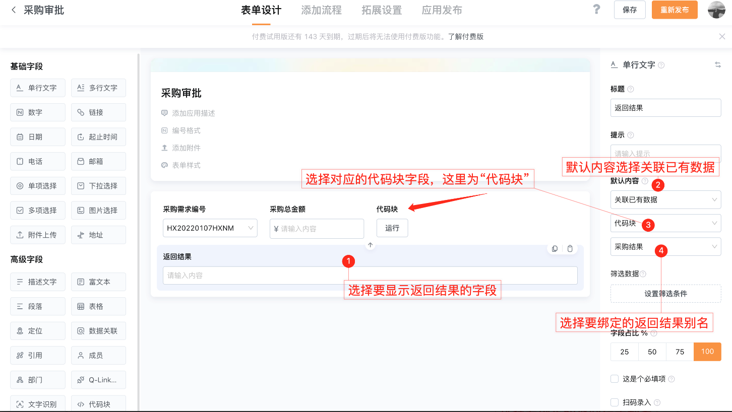Set field width to 100 percent
732x412 pixels.
click(x=707, y=352)
